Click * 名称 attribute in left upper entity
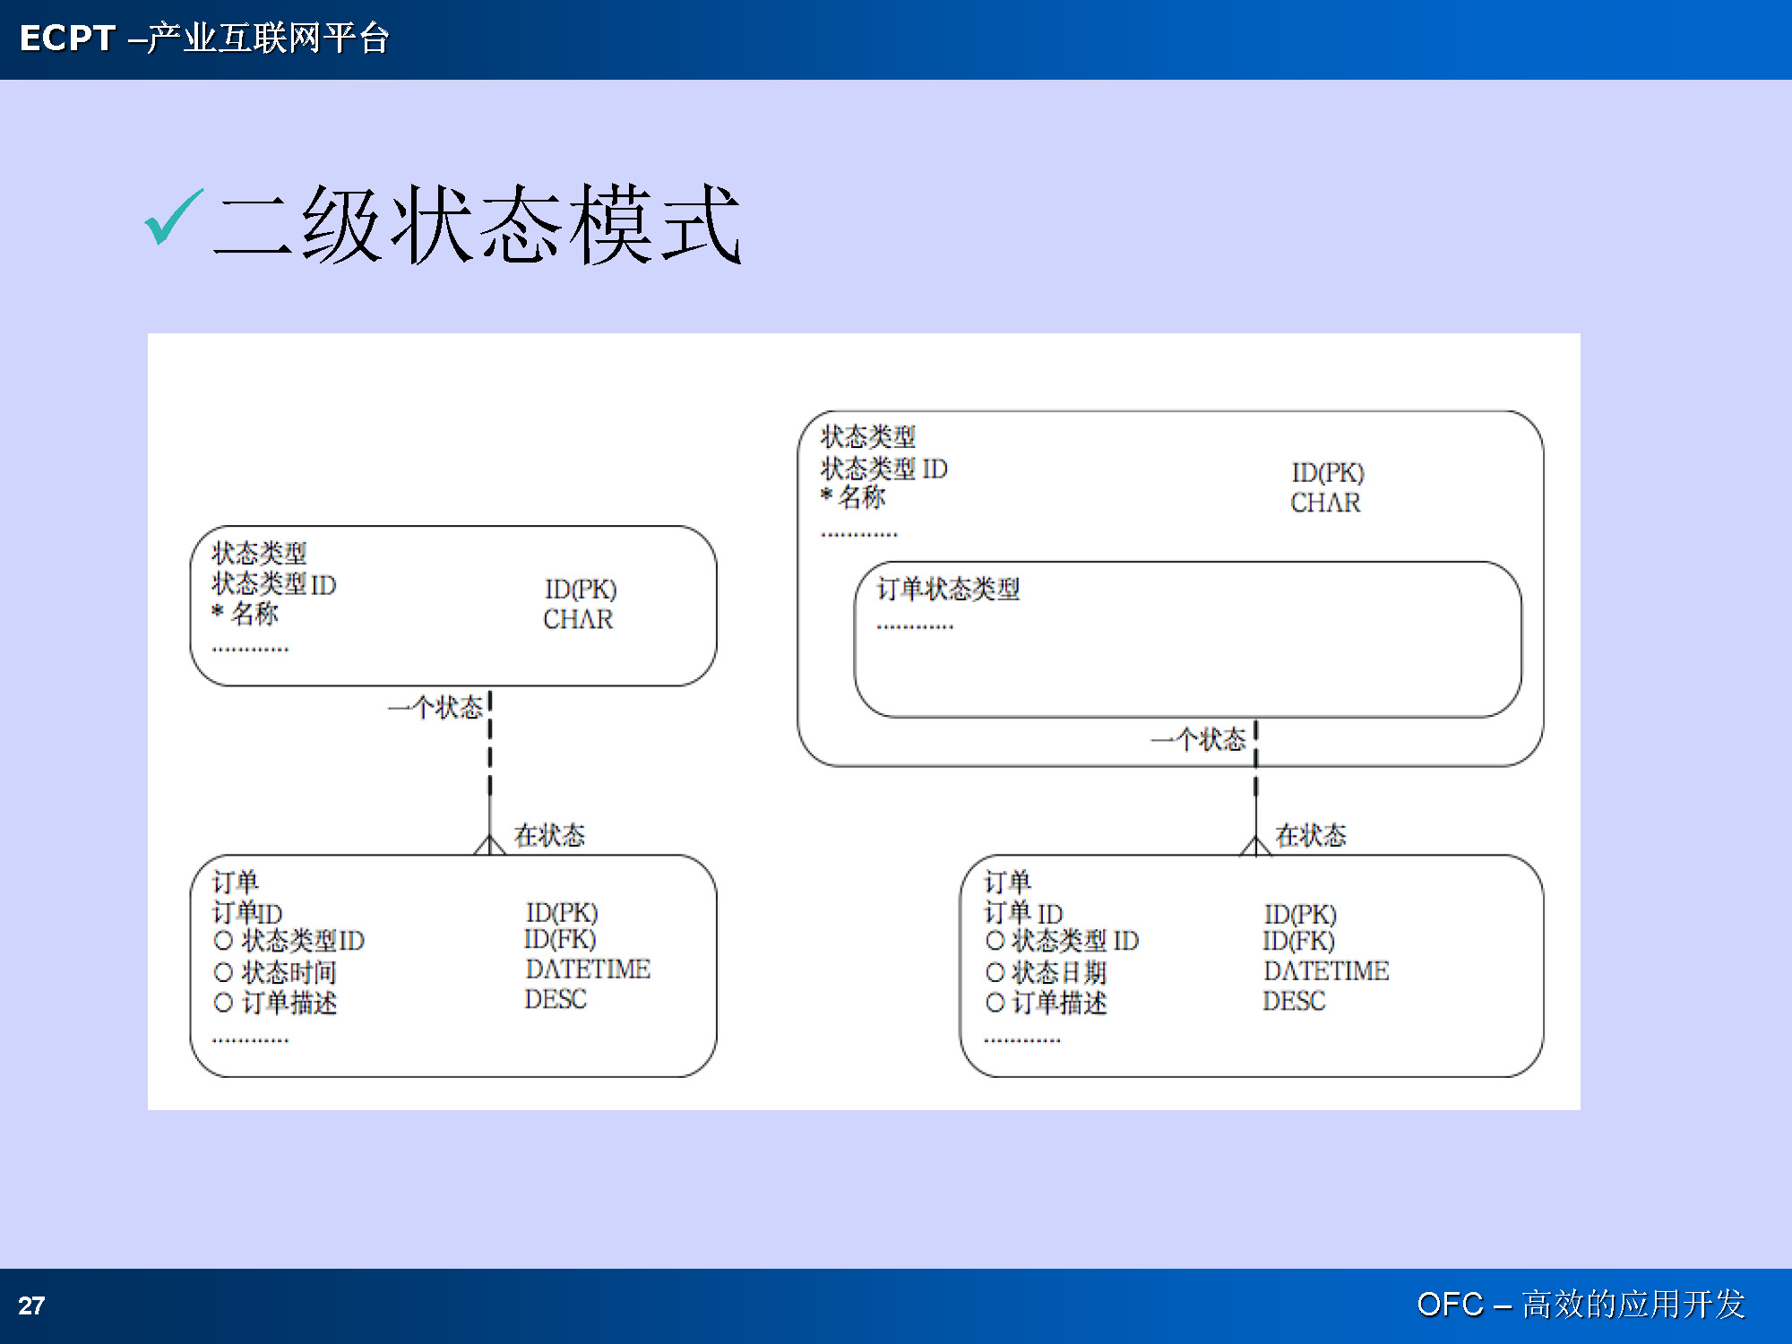 [x=245, y=614]
